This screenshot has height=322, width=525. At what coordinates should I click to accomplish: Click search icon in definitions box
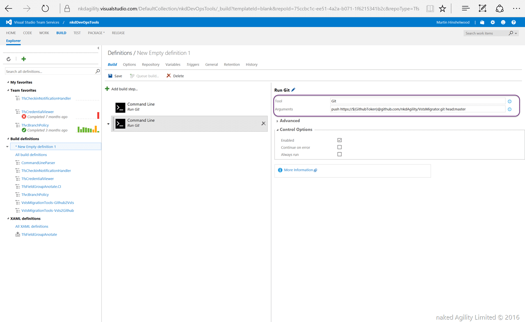pos(98,71)
